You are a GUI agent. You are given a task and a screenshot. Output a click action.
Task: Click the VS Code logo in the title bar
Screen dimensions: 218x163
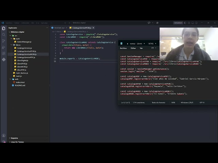2,23
